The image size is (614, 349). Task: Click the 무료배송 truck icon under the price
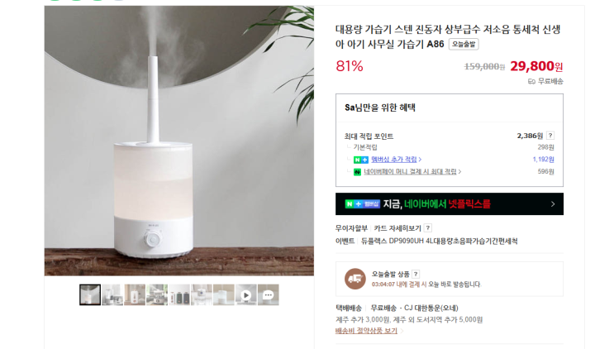(531, 82)
